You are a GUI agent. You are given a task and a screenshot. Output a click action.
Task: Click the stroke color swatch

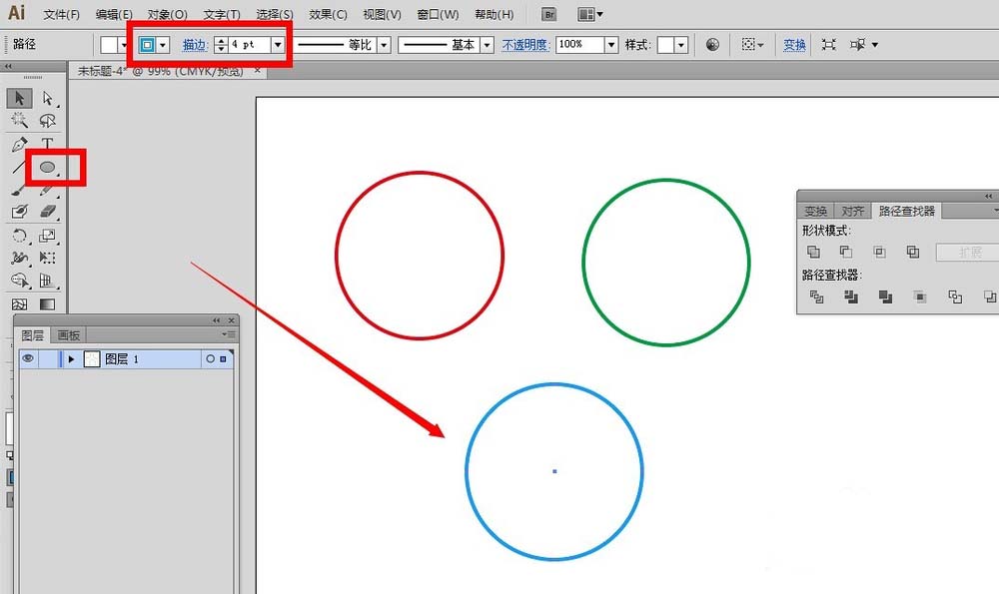(x=147, y=45)
